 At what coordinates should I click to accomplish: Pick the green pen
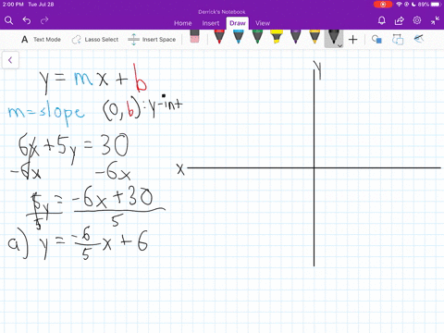click(257, 37)
